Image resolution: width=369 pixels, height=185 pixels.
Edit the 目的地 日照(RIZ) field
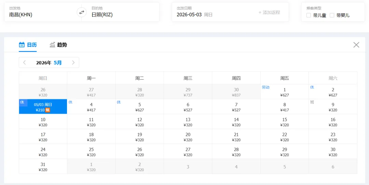coord(121,12)
